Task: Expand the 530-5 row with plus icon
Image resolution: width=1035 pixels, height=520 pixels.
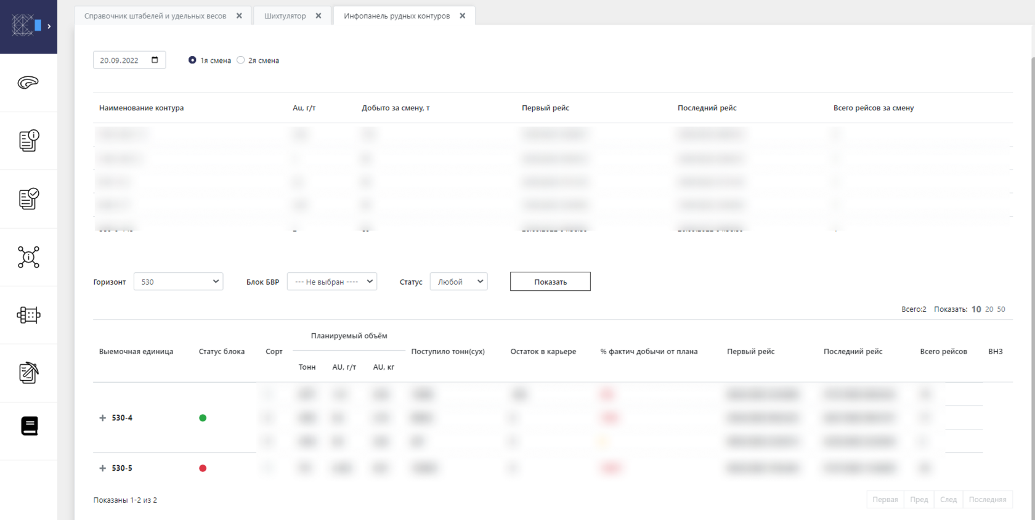Action: (x=103, y=468)
